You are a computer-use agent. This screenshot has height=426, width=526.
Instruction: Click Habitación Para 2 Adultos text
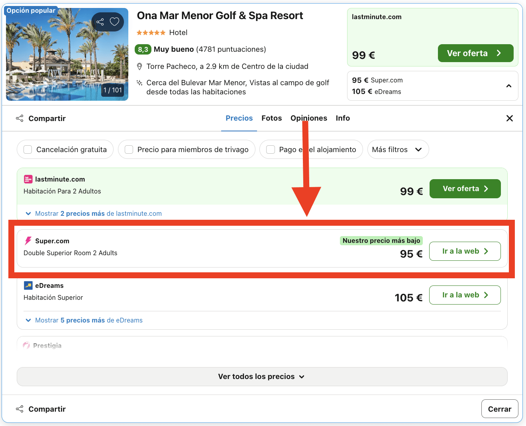pyautogui.click(x=62, y=191)
